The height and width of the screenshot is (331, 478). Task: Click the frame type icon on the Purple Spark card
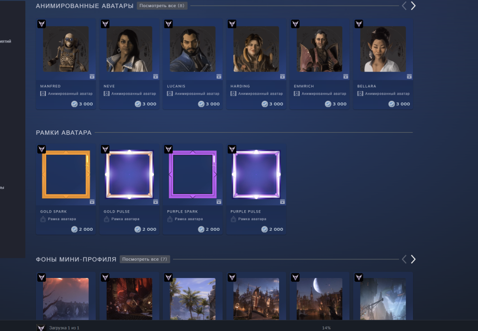169,219
